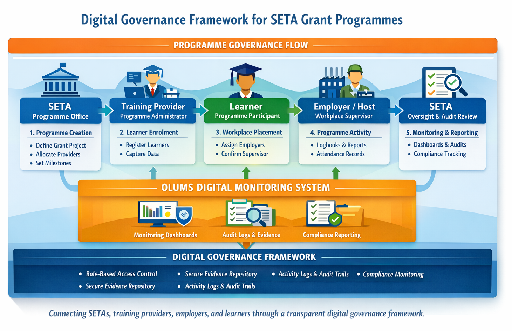Select the Compliance Reporting folder icon
Screen dimensions: 512x331
[335, 214]
